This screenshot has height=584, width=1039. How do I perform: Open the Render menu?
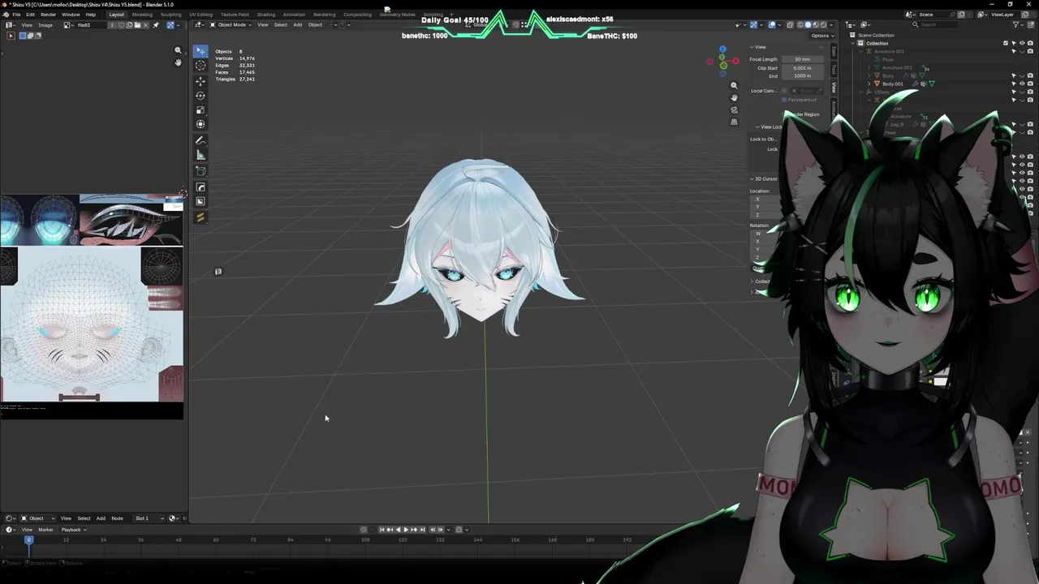pyautogui.click(x=49, y=15)
